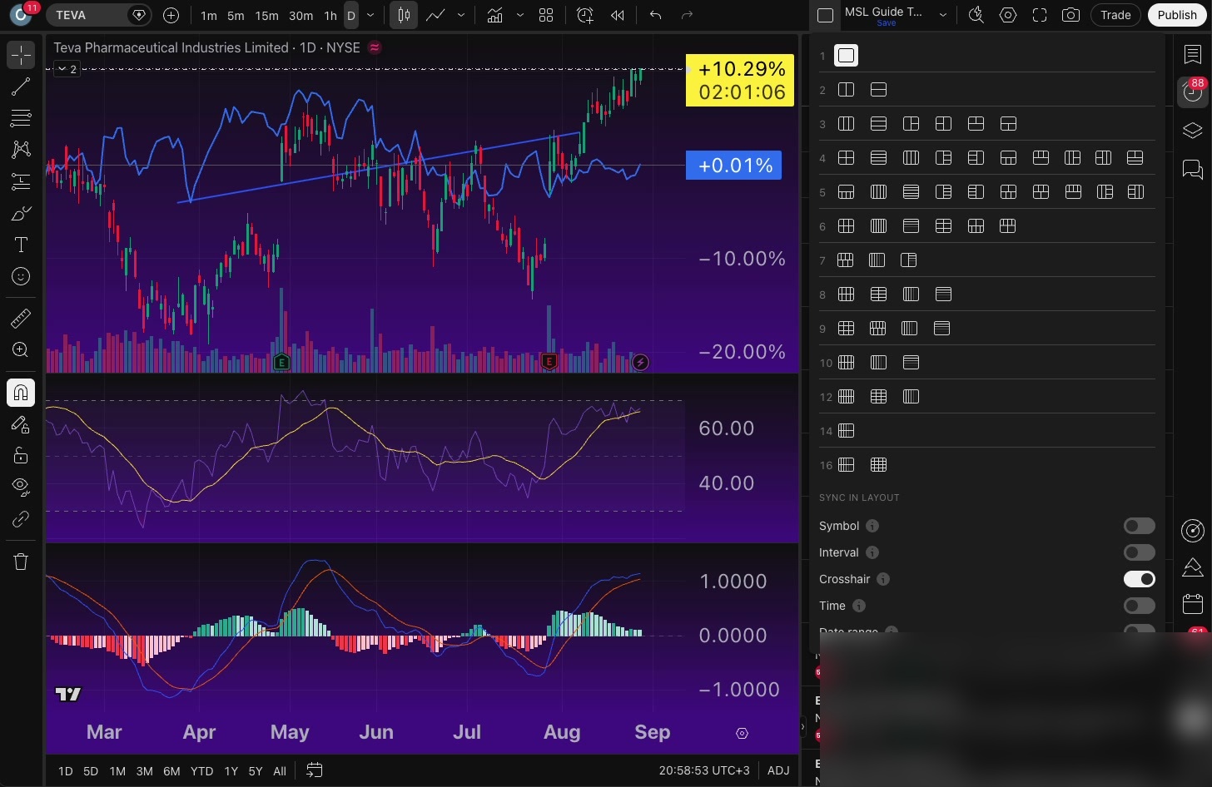1212x787 pixels.
Task: Toggle stay in drawing mode
Action: pos(21,424)
